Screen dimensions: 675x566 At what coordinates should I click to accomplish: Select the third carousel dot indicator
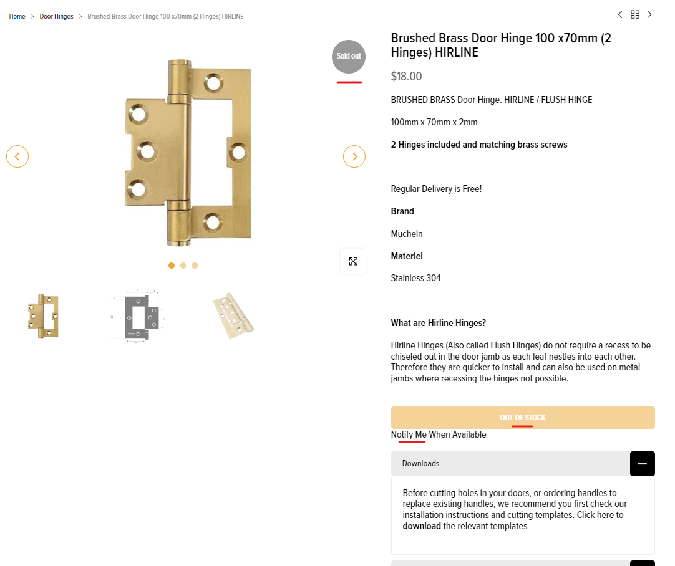click(195, 266)
